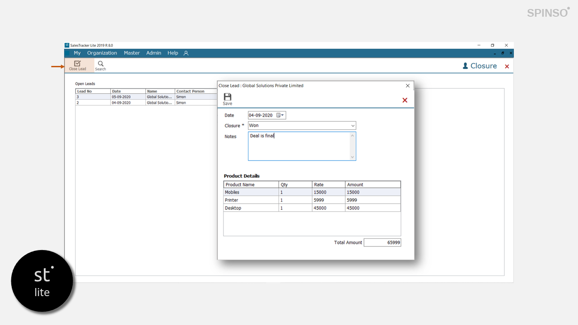Screen dimensions: 578x325
Task: Close the Close Lead dialog window
Action: pos(408,86)
